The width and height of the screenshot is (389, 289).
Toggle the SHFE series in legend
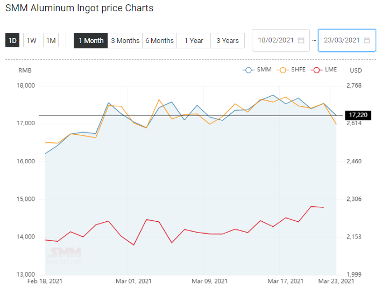[x=291, y=70]
